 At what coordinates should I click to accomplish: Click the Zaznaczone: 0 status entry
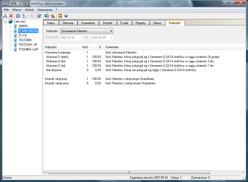205,178
